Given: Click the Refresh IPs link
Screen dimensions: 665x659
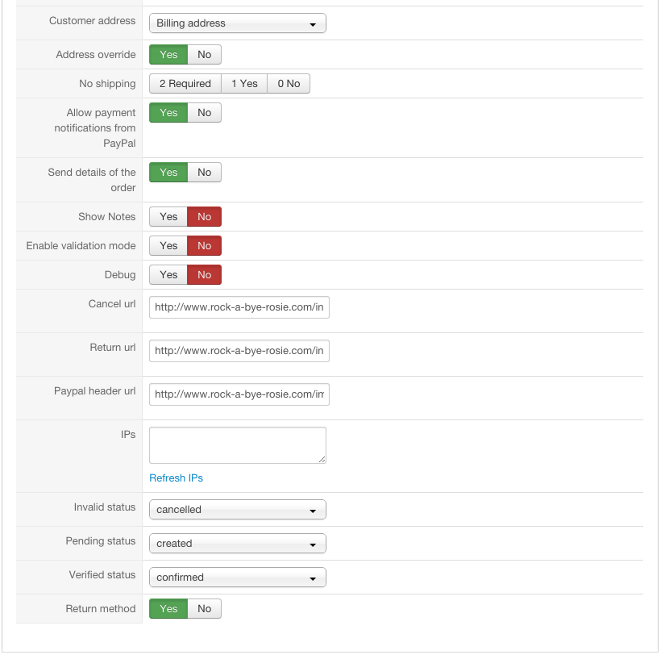Looking at the screenshot, I should [x=176, y=478].
